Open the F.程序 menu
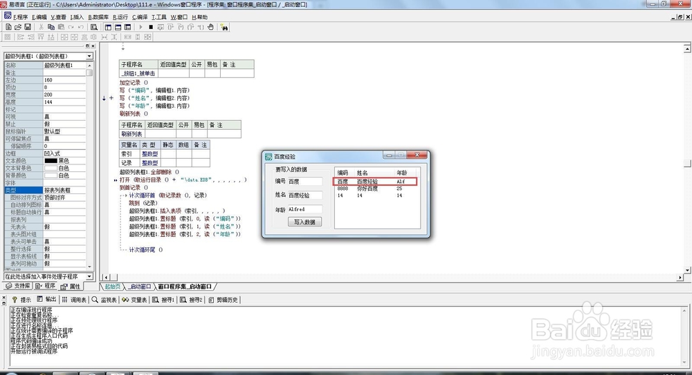692x375 pixels. [x=20, y=17]
